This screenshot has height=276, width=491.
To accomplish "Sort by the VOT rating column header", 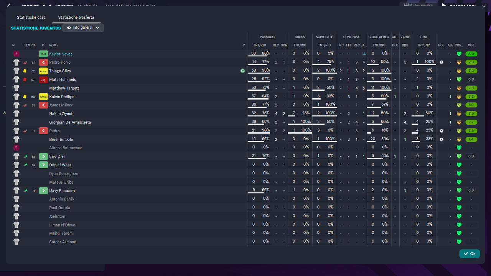I will click(x=471, y=45).
